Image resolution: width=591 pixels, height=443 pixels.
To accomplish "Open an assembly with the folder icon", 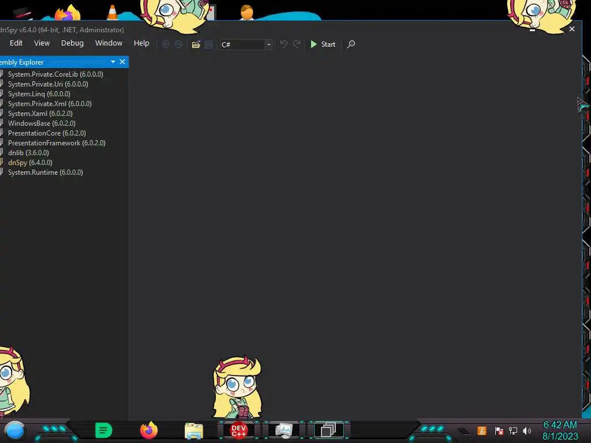I will [196, 44].
